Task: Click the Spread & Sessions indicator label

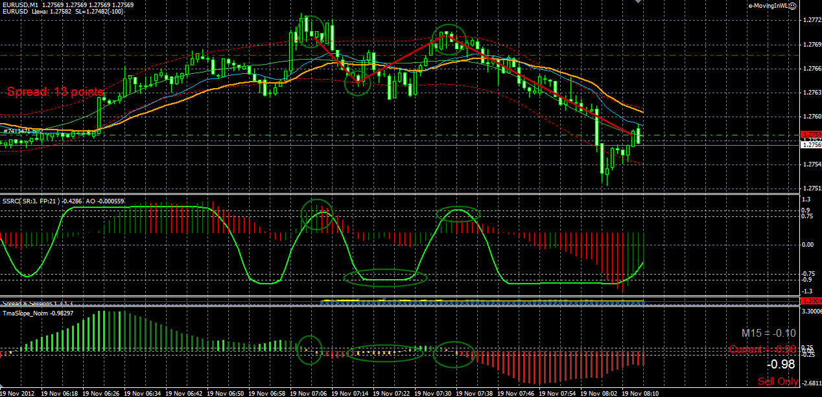Action: click(38, 302)
